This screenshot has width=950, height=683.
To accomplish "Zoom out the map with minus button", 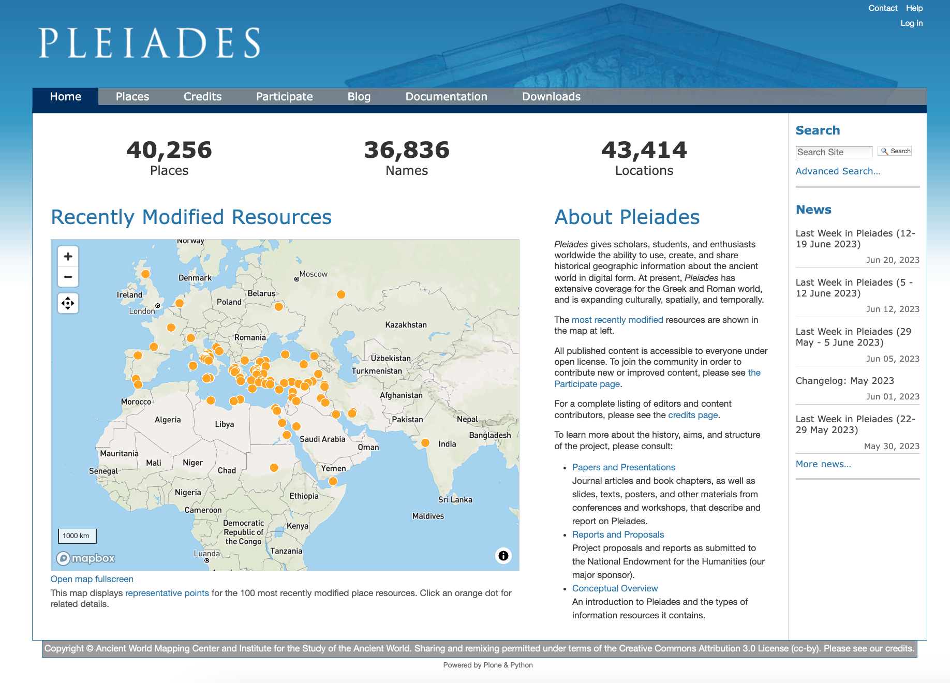I will [68, 277].
